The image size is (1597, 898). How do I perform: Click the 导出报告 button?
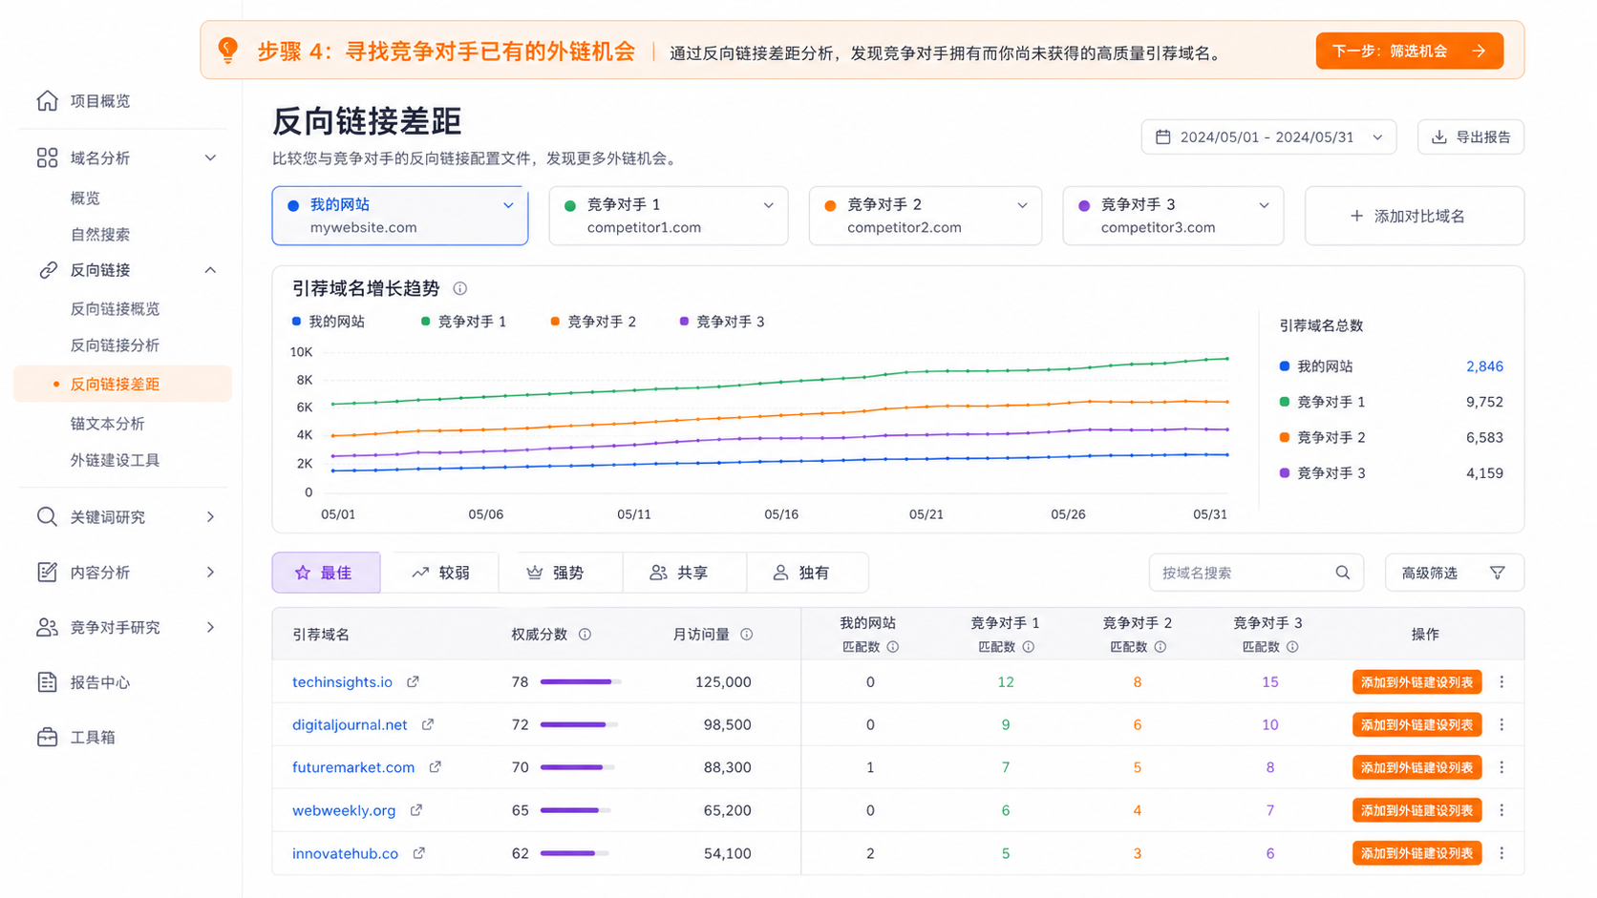point(1471,137)
